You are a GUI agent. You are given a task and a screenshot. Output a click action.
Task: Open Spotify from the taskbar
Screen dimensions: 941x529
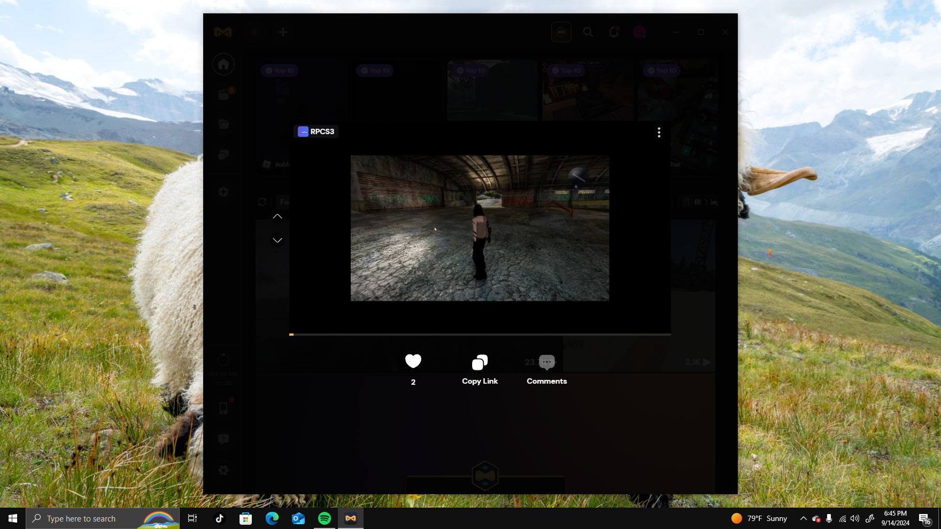325,518
